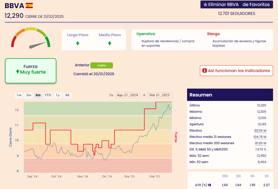
Task: Show the All time range
Action: click(x=67, y=95)
